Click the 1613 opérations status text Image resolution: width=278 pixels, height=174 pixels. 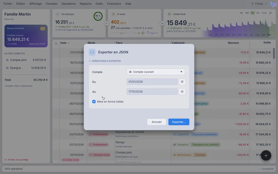(x=14, y=169)
